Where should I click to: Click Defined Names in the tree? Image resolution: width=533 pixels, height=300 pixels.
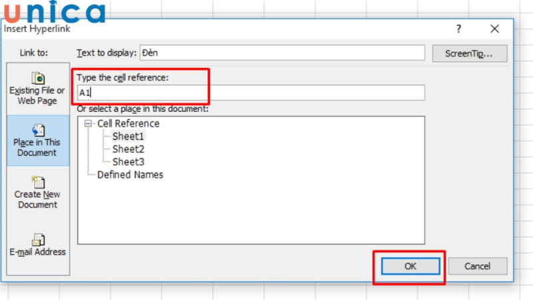point(130,175)
